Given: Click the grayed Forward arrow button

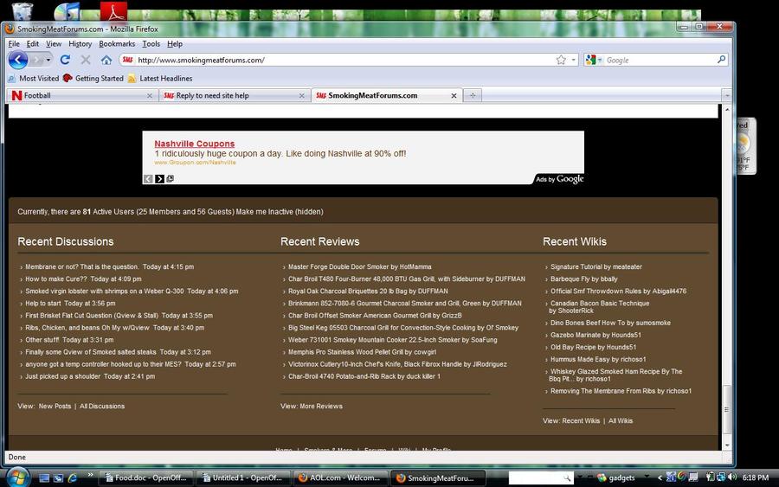Looking at the screenshot, I should [x=35, y=60].
